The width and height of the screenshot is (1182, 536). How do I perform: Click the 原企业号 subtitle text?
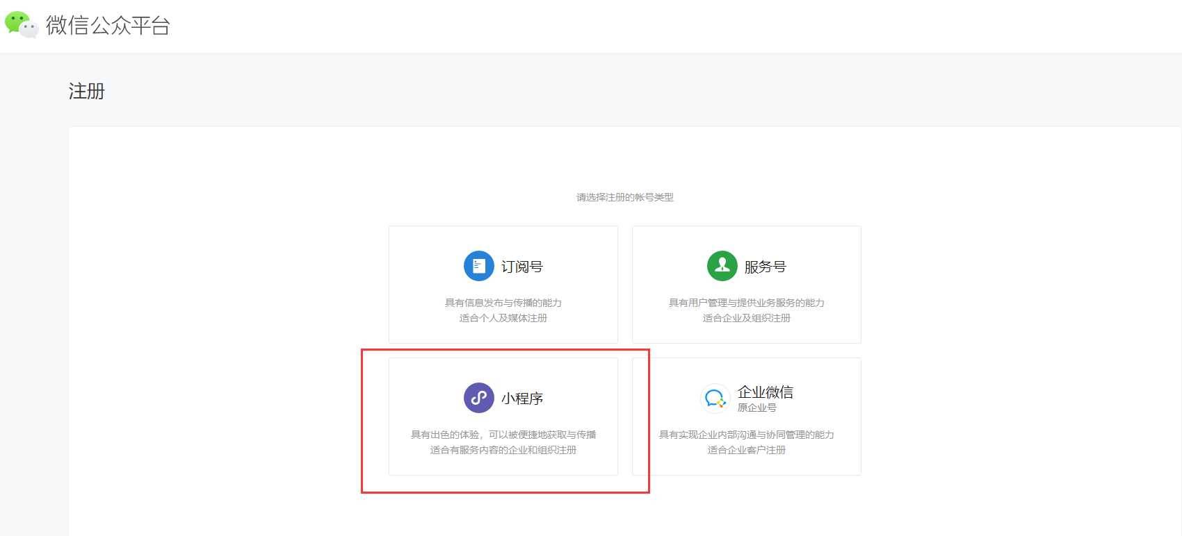point(757,408)
